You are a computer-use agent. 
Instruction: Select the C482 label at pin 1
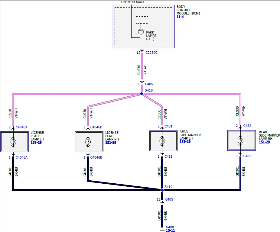[247, 156]
